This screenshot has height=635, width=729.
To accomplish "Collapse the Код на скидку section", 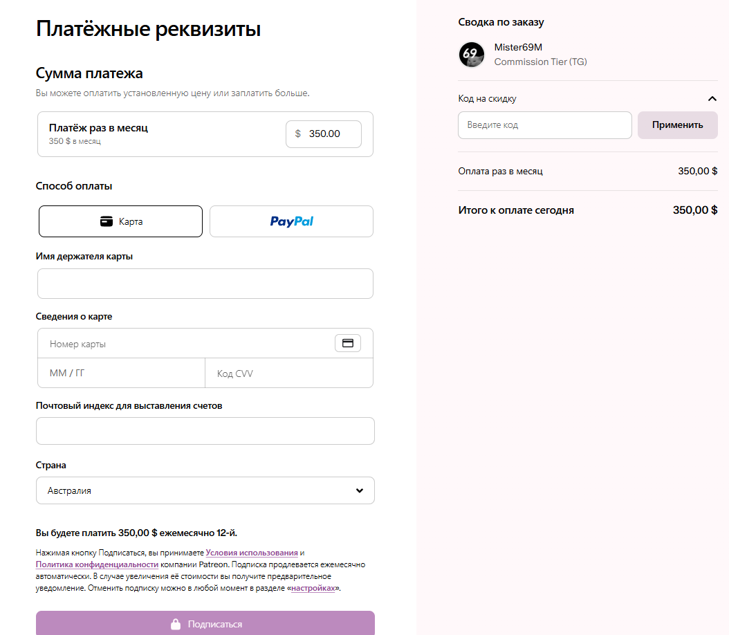I will point(712,99).
